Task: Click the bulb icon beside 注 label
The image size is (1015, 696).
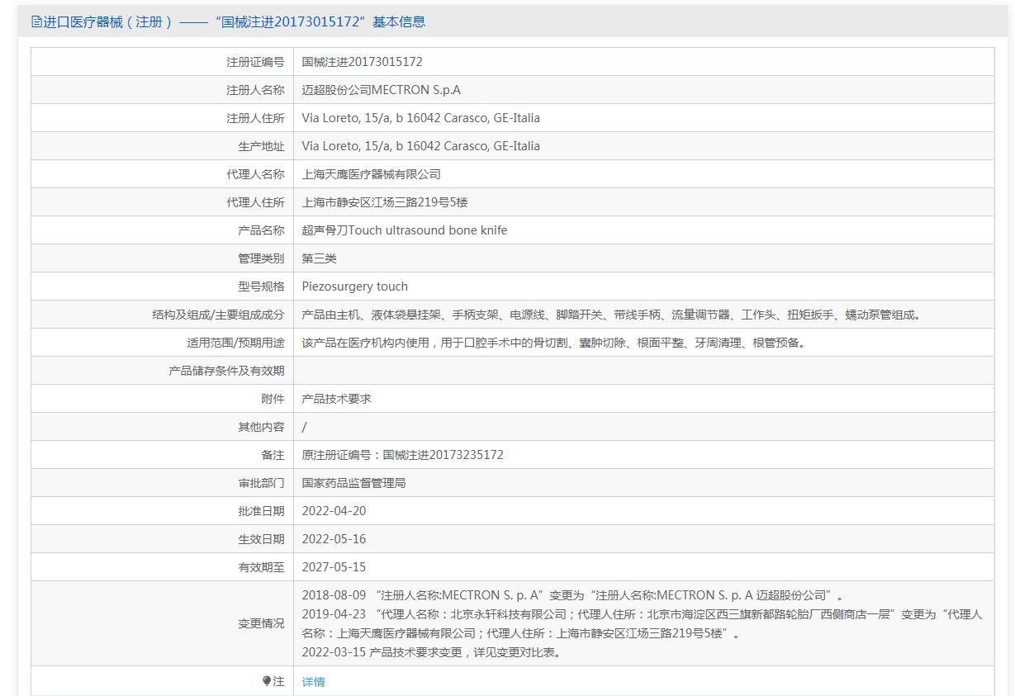Action: [x=267, y=681]
